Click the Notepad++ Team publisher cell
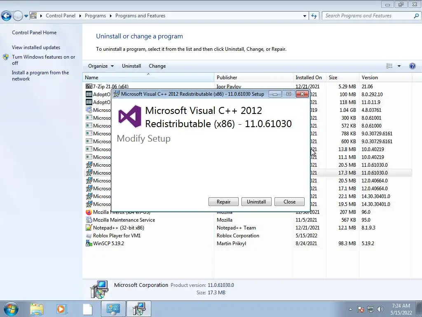422x317 pixels. [236, 228]
